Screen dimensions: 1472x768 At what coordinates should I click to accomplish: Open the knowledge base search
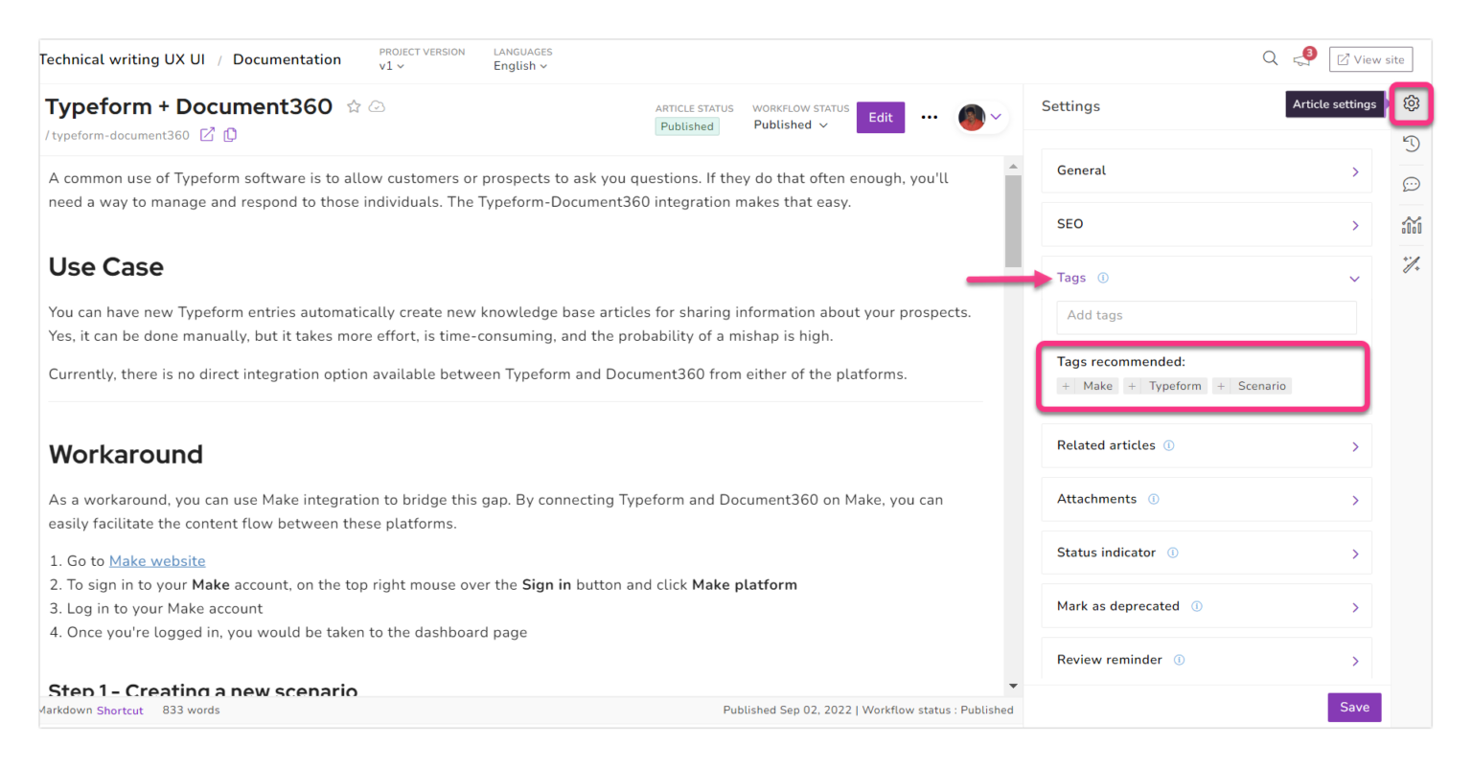[1269, 58]
